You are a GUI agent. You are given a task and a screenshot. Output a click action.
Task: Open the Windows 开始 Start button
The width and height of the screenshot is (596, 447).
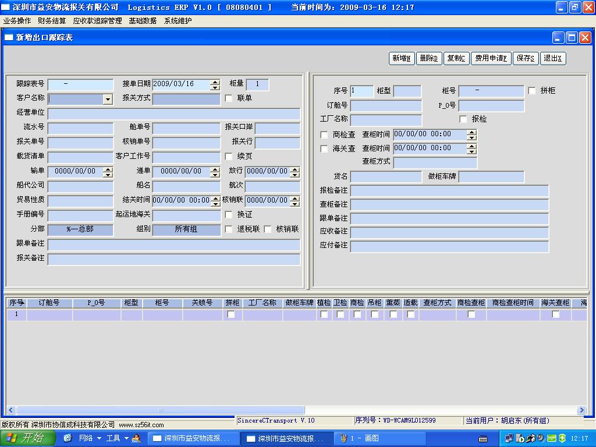pos(26,438)
